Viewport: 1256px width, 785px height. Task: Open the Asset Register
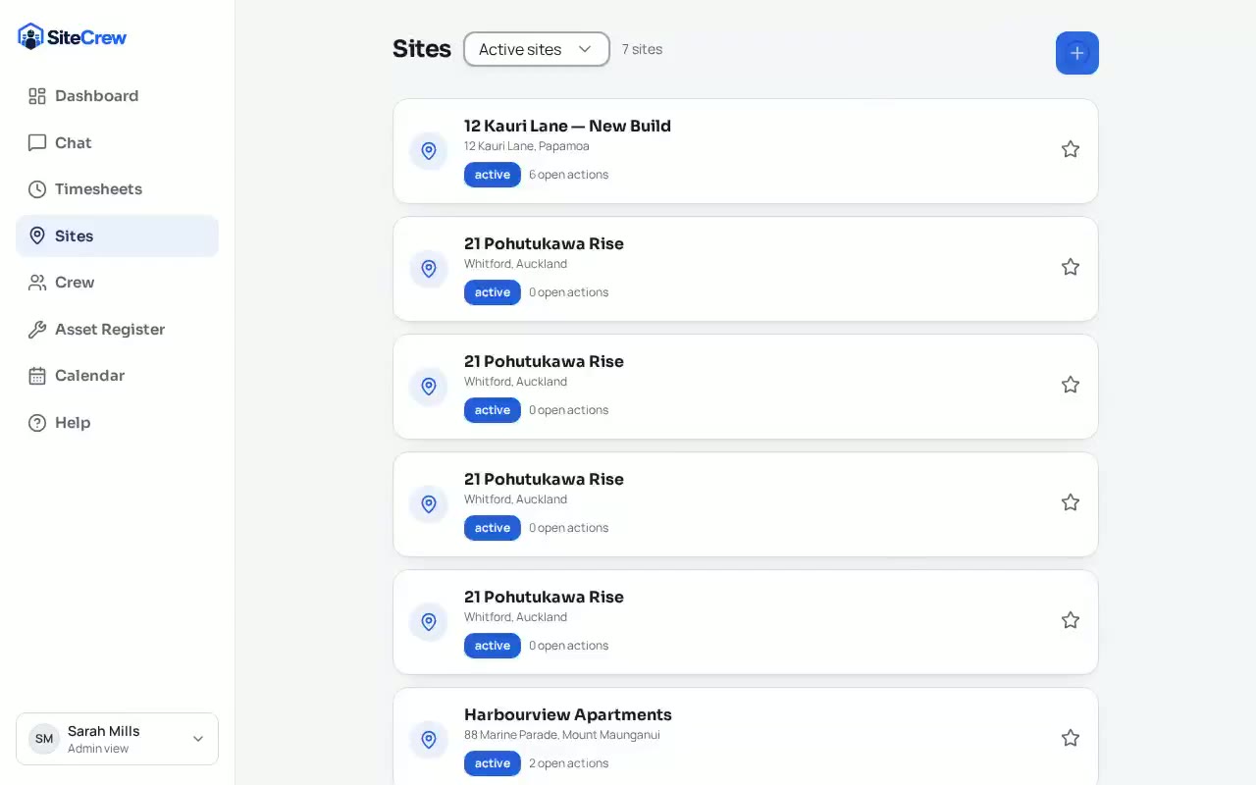(117, 330)
